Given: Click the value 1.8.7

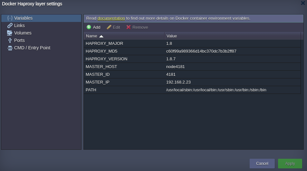Looking at the screenshot, I should tap(171, 59).
